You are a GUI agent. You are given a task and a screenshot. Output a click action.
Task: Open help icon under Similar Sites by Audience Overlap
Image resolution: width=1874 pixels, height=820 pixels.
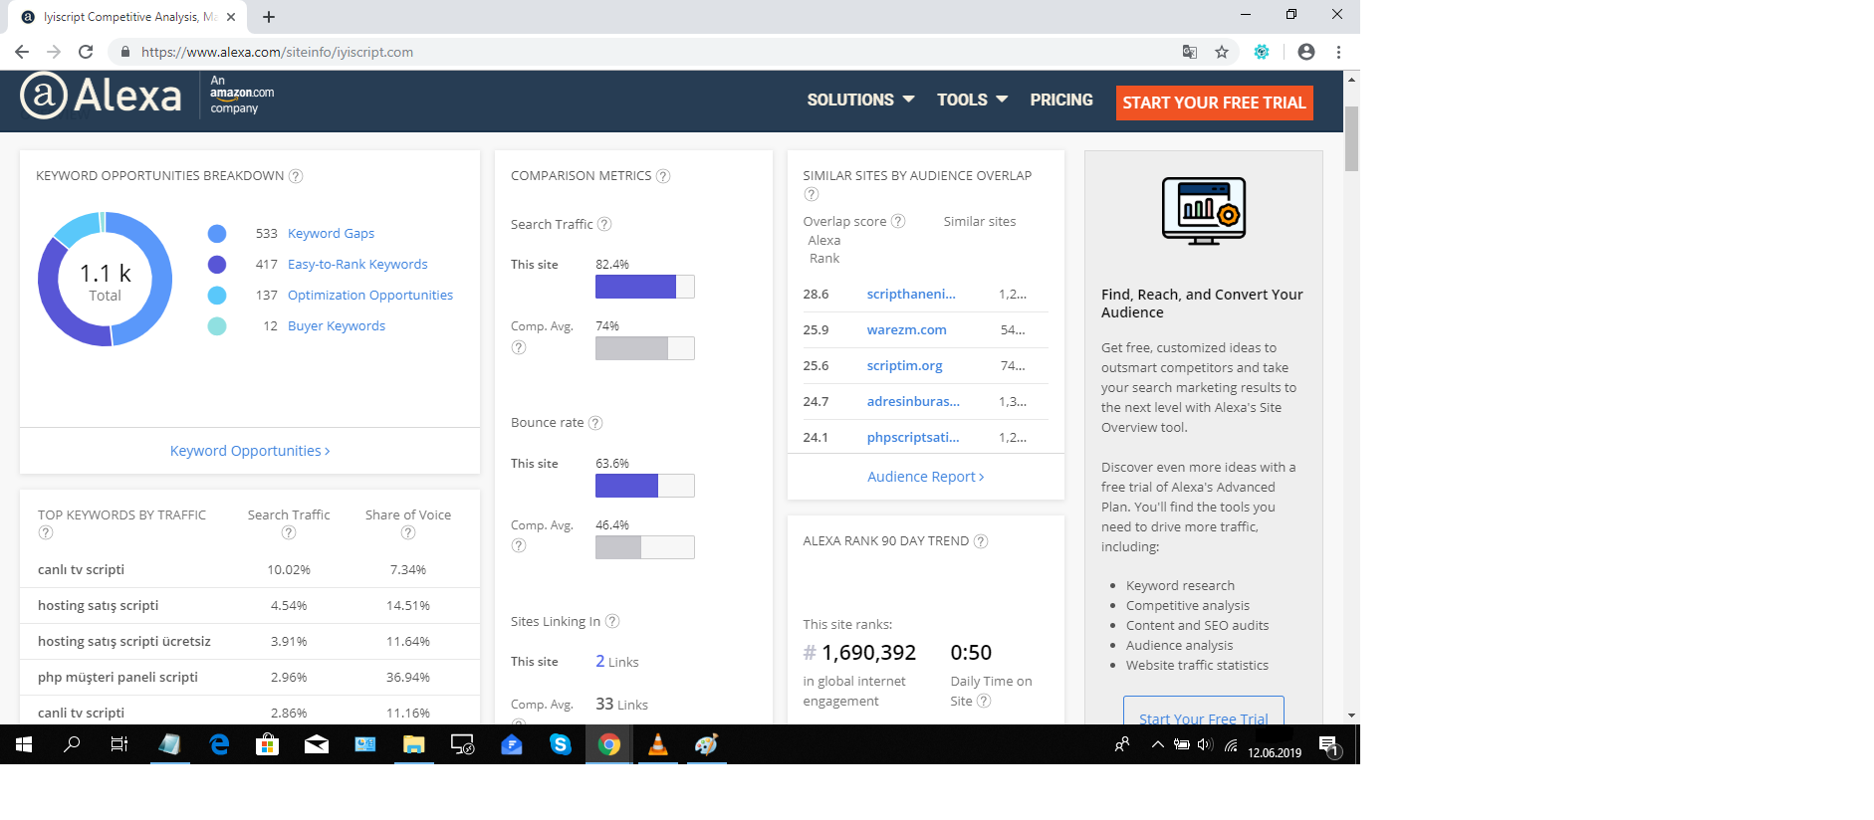point(811,194)
